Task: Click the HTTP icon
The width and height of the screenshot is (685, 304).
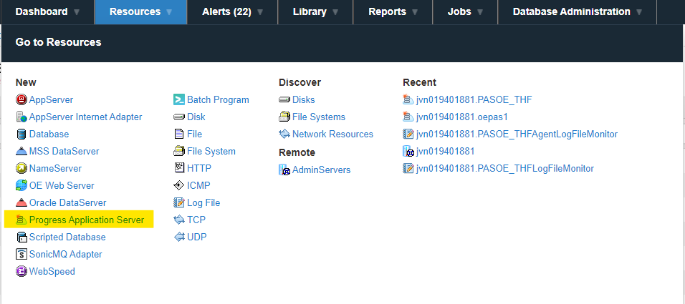Action: (x=179, y=168)
